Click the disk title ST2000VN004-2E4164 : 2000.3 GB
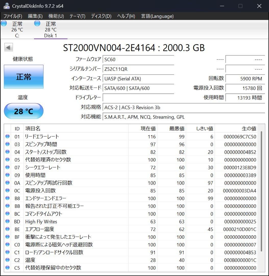Screen dimensions: 269x276 (x=134, y=48)
